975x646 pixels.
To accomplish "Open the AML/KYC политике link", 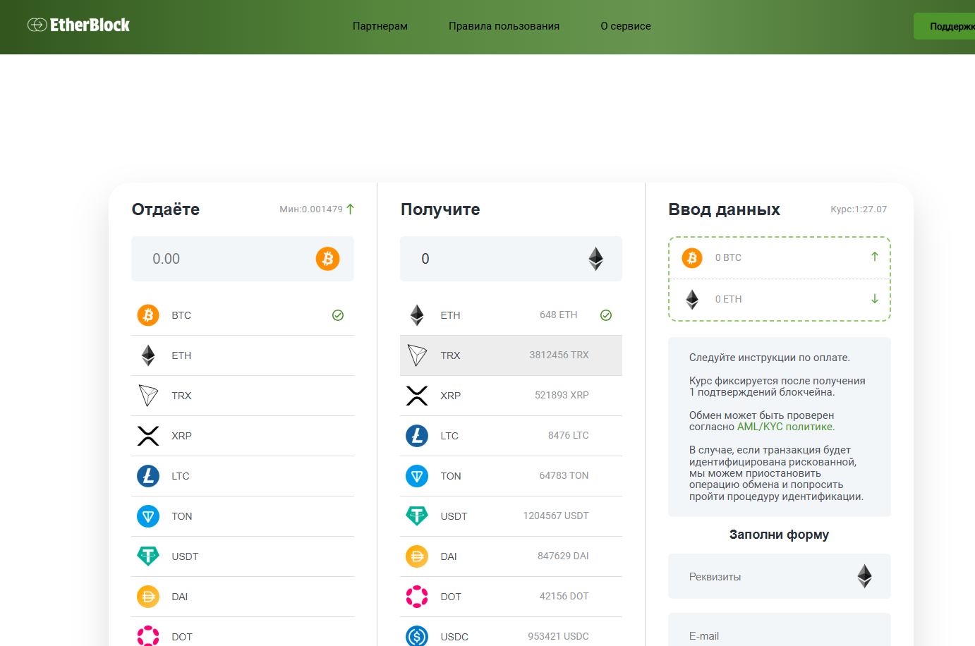I will pyautogui.click(x=785, y=427).
